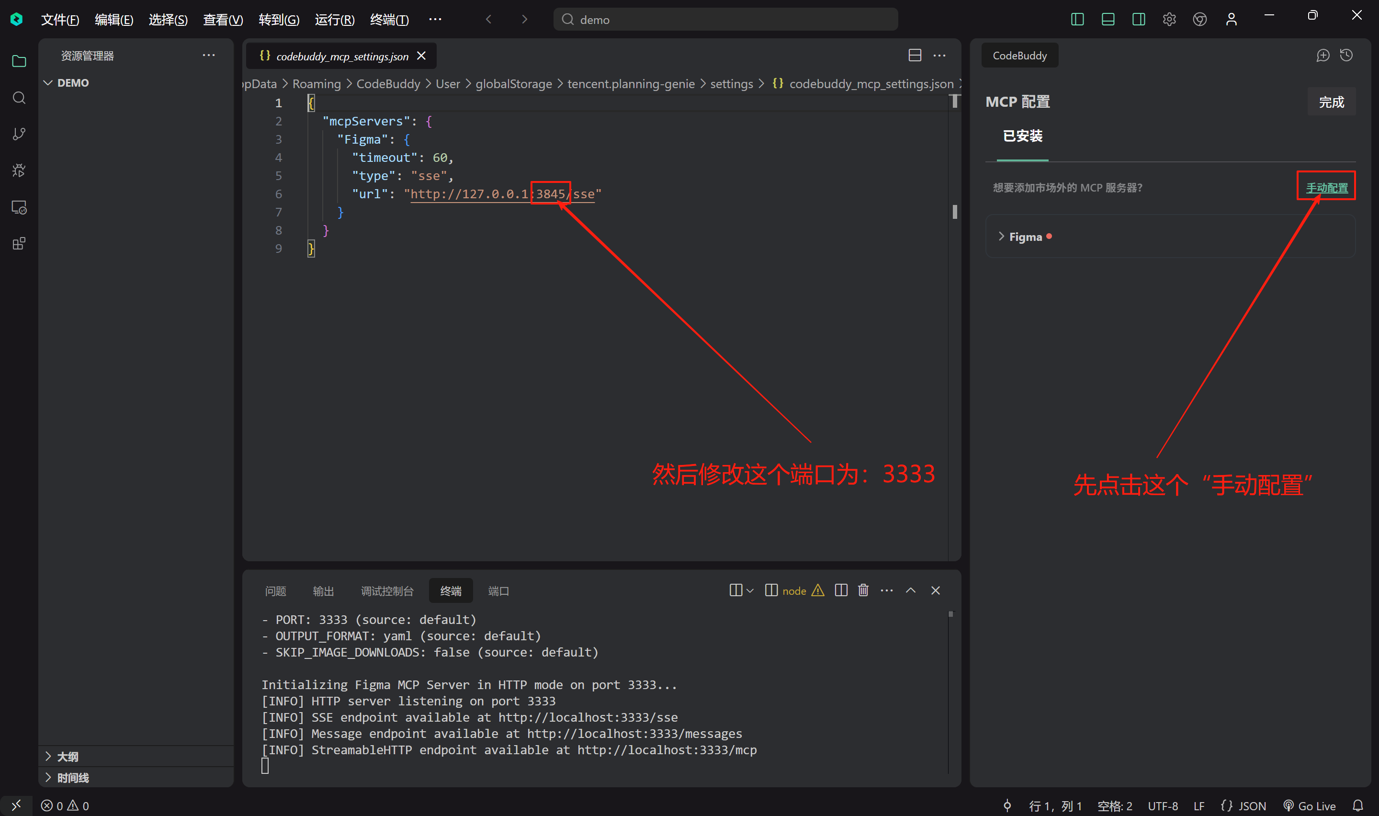Show overflow menu items via ellipsis
Image resolution: width=1379 pixels, height=816 pixels.
435,19
